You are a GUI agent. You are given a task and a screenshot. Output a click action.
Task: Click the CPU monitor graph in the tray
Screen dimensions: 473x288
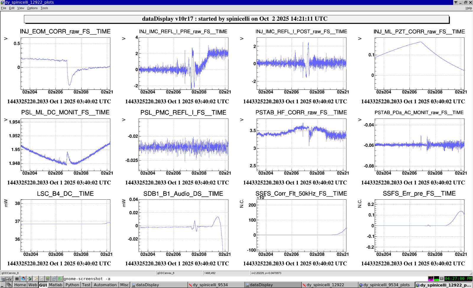coord(431,279)
